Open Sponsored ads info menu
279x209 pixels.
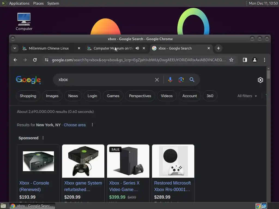[43, 138]
